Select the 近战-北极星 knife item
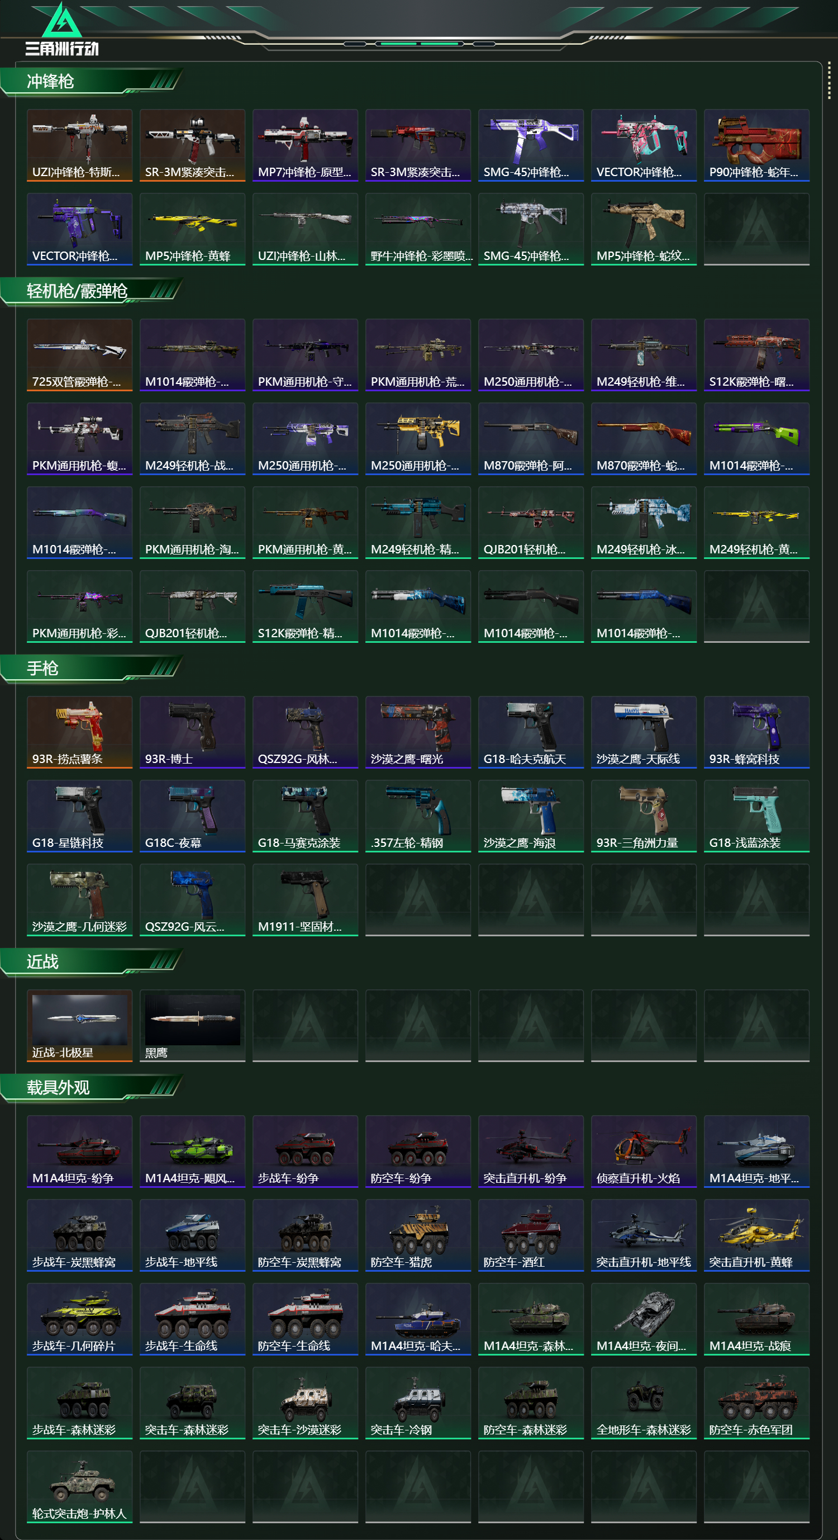The height and width of the screenshot is (1540, 838). [x=79, y=1025]
